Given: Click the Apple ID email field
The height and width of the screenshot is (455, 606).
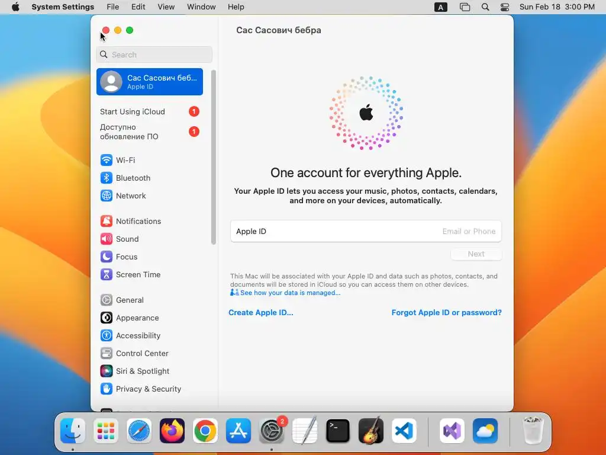Looking at the screenshot, I should point(366,232).
